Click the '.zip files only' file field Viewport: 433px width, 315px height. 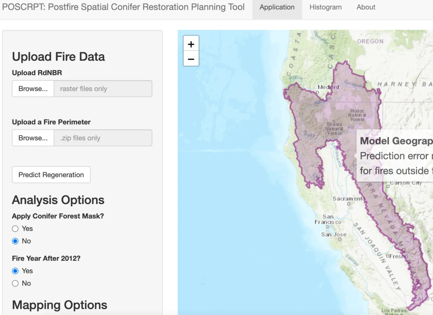click(x=103, y=138)
